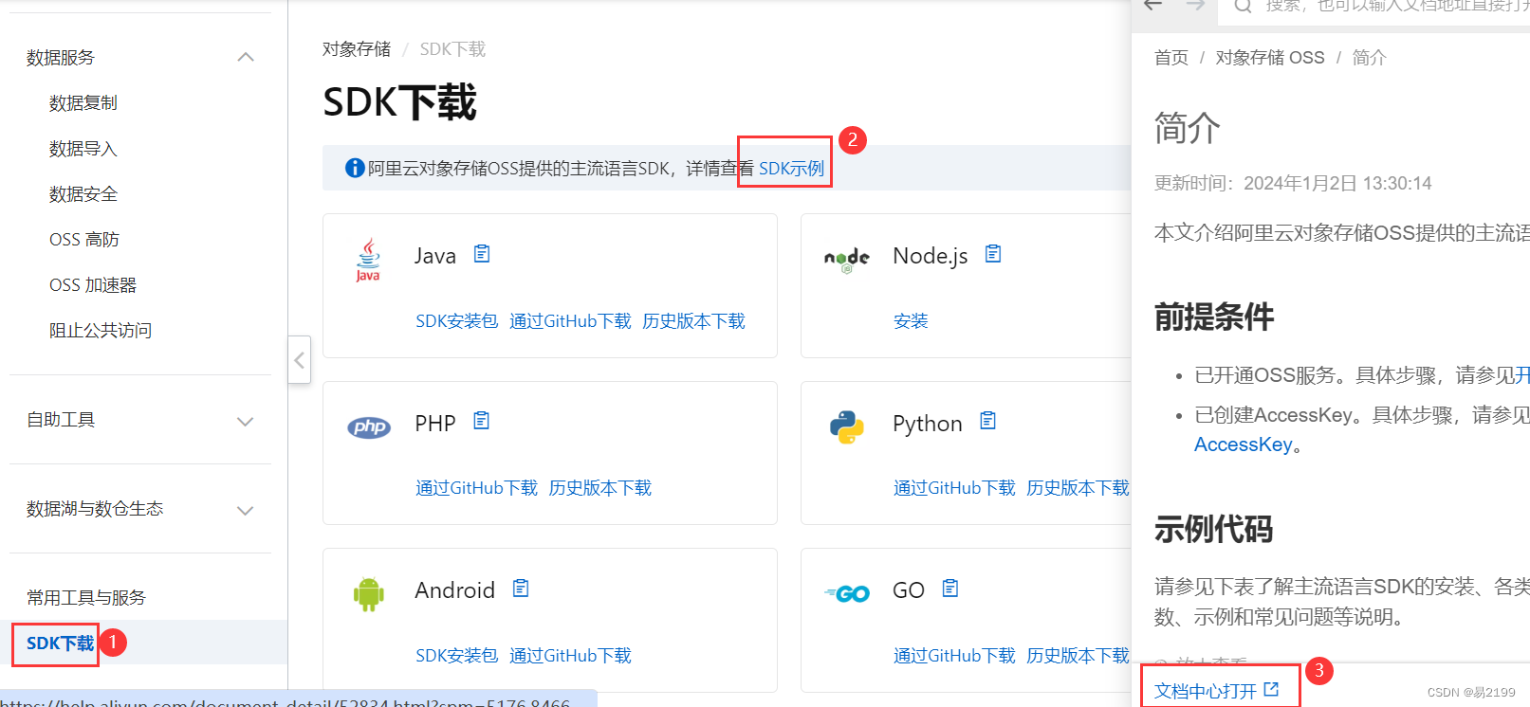This screenshot has width=1530, height=707.
Task: Click the Java logo icon
Action: pos(368,260)
